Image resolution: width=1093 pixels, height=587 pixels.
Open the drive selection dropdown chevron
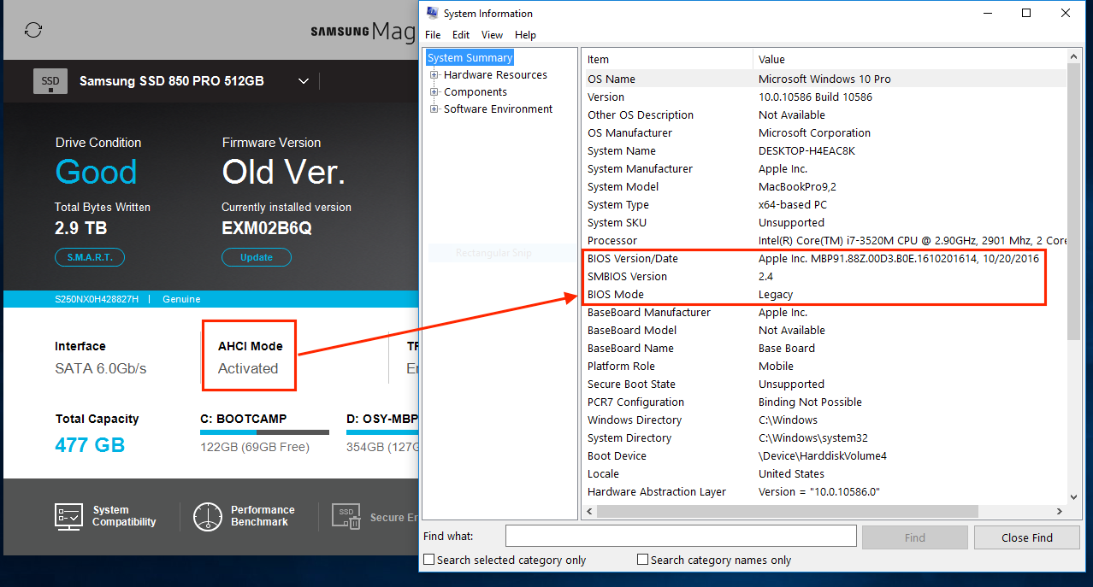point(304,81)
